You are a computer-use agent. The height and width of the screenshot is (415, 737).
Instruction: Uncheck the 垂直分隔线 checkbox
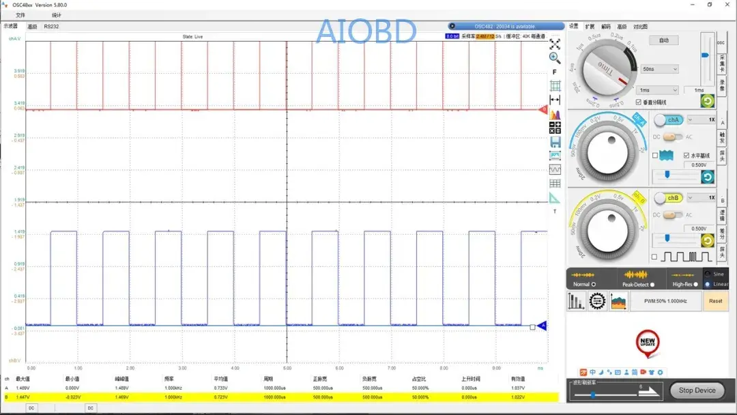point(638,102)
